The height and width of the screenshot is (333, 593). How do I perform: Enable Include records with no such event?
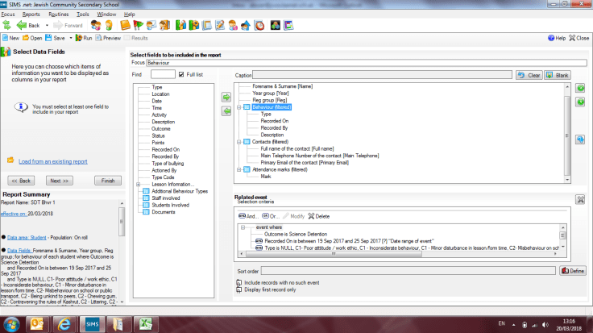239,283
